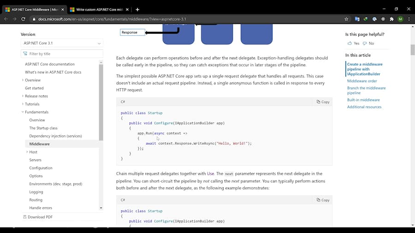
Task: Jump to Create a middleware pipeline section
Action: click(365, 69)
